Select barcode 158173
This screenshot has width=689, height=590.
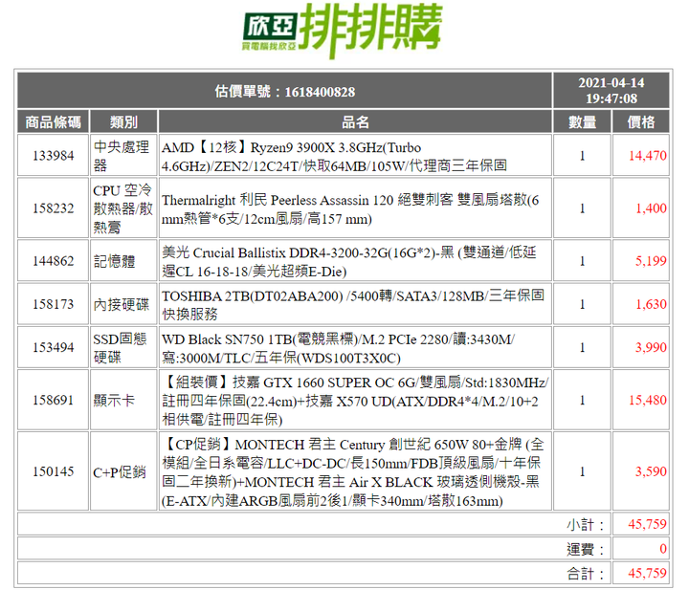click(54, 304)
